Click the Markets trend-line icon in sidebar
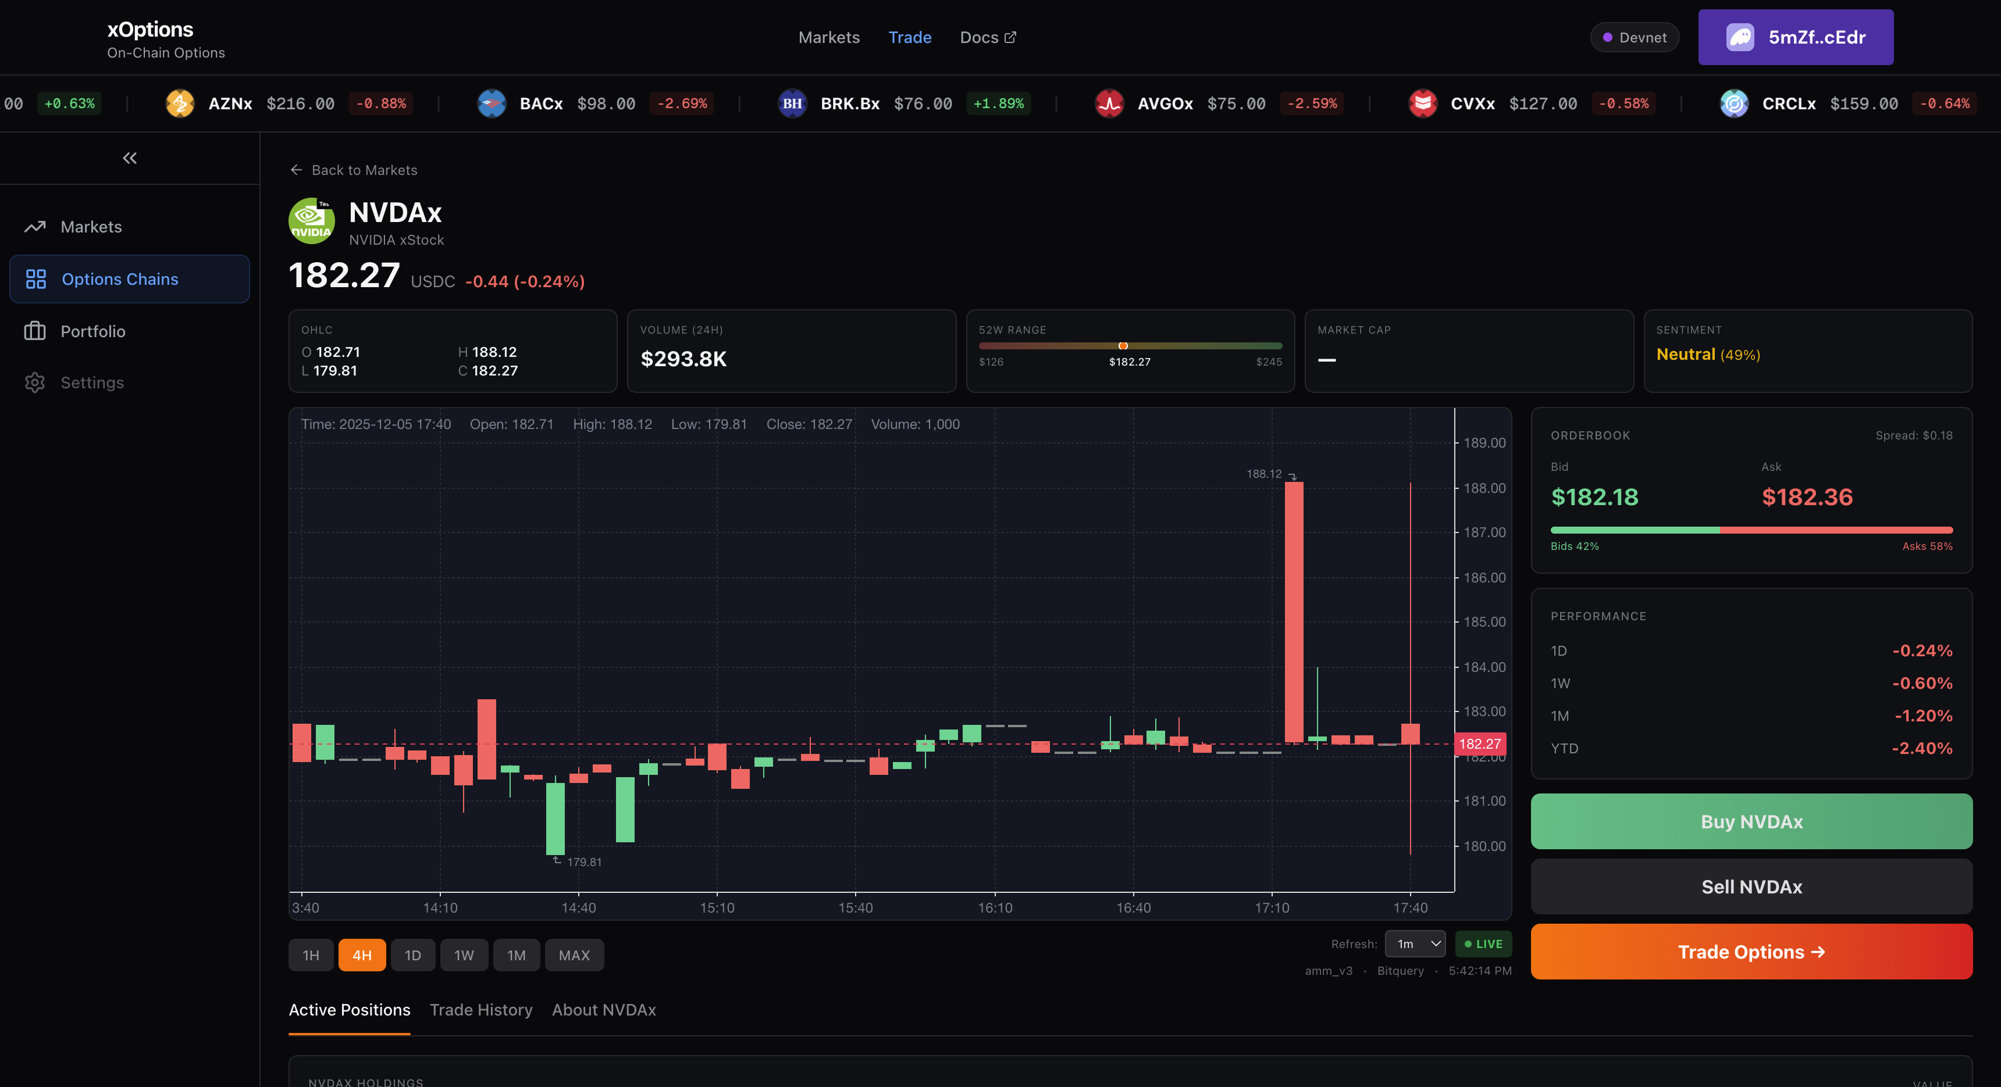 pyautogui.click(x=35, y=227)
